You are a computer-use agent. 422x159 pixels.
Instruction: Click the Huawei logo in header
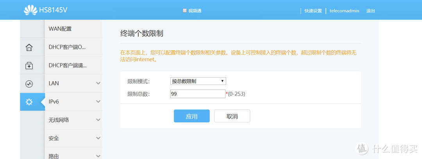[x=30, y=11]
